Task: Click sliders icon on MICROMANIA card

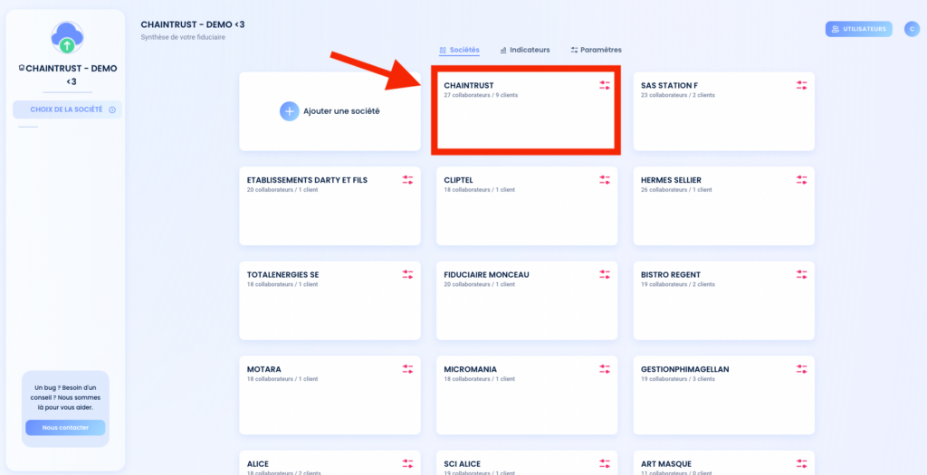Action: pyautogui.click(x=604, y=369)
